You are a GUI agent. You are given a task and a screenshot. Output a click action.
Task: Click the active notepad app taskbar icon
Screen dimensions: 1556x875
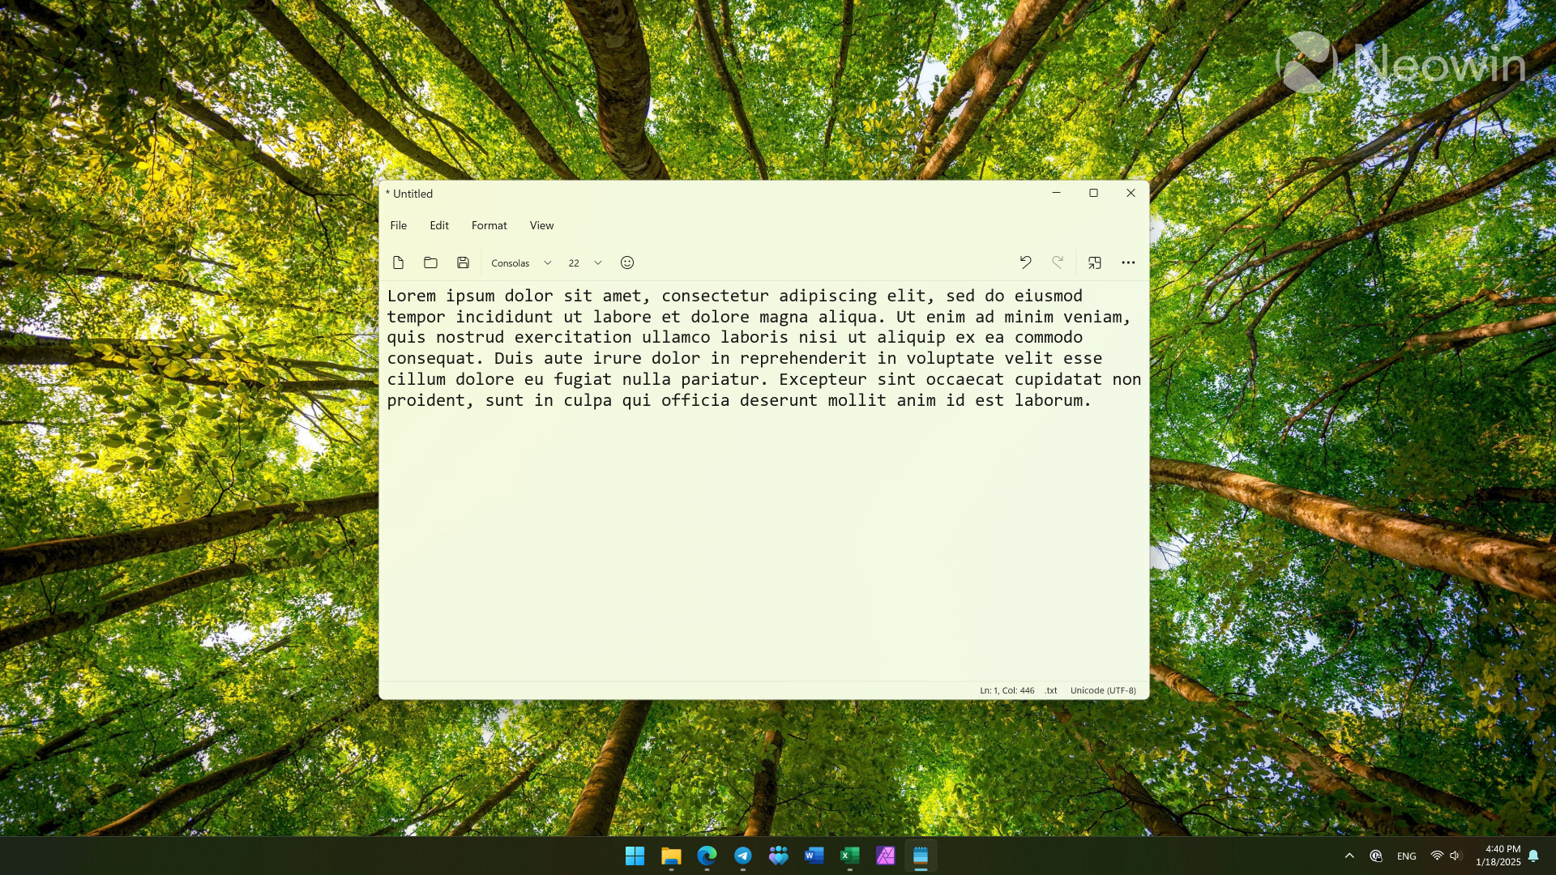(x=921, y=856)
